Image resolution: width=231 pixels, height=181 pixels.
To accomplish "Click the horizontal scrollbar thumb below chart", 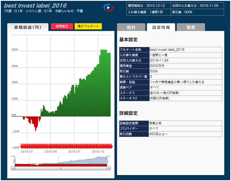I will (x=61, y=168).
